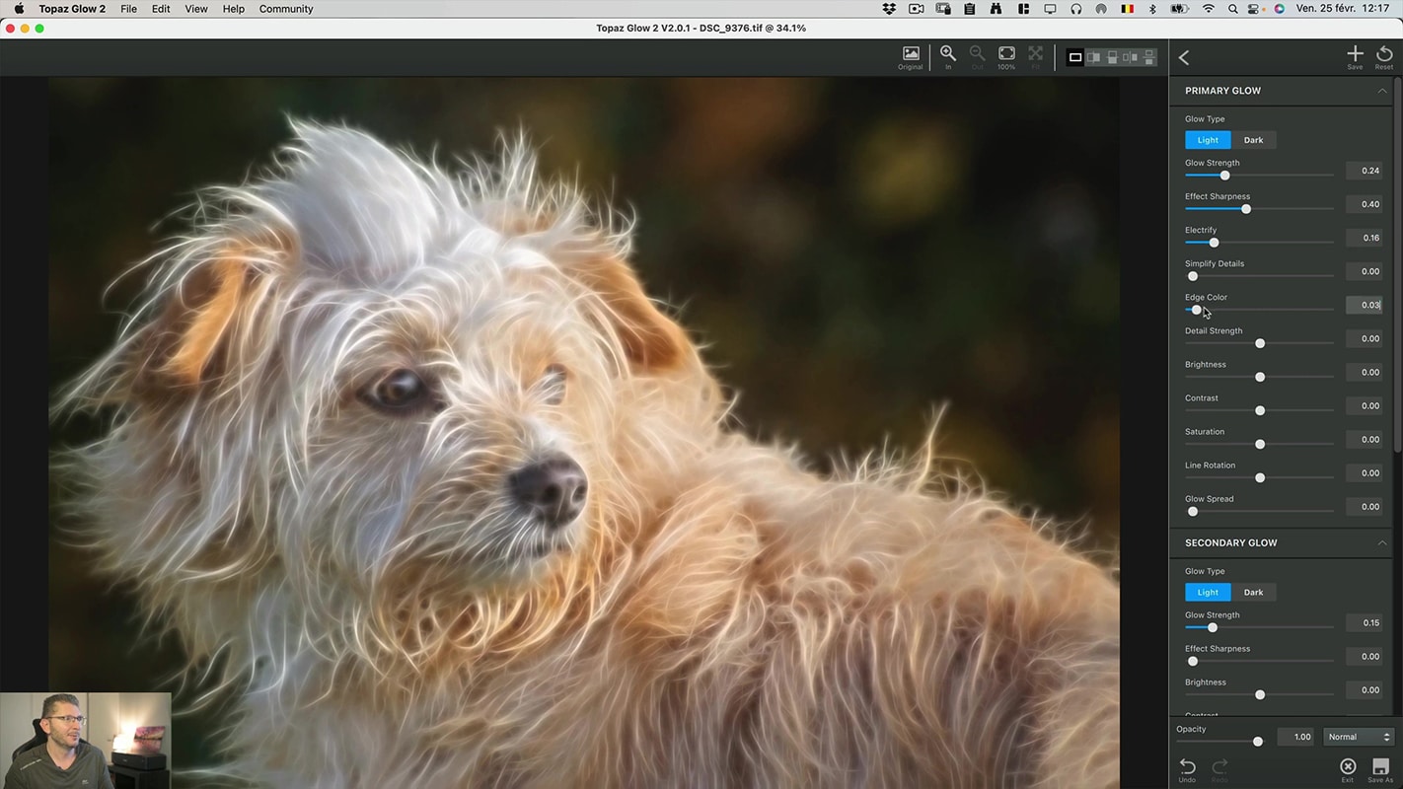Set Secondary Glow type to Dark

click(x=1253, y=593)
